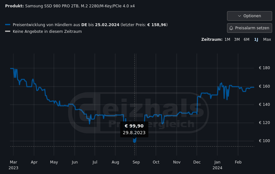Click the € 140 axis label
This screenshot has width=275, height=174.
pos(264,105)
